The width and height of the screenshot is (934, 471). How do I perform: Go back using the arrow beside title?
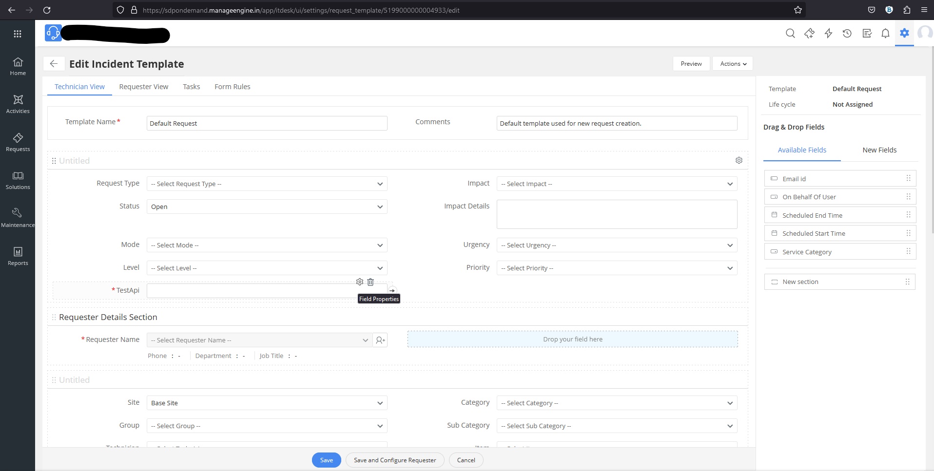[54, 64]
